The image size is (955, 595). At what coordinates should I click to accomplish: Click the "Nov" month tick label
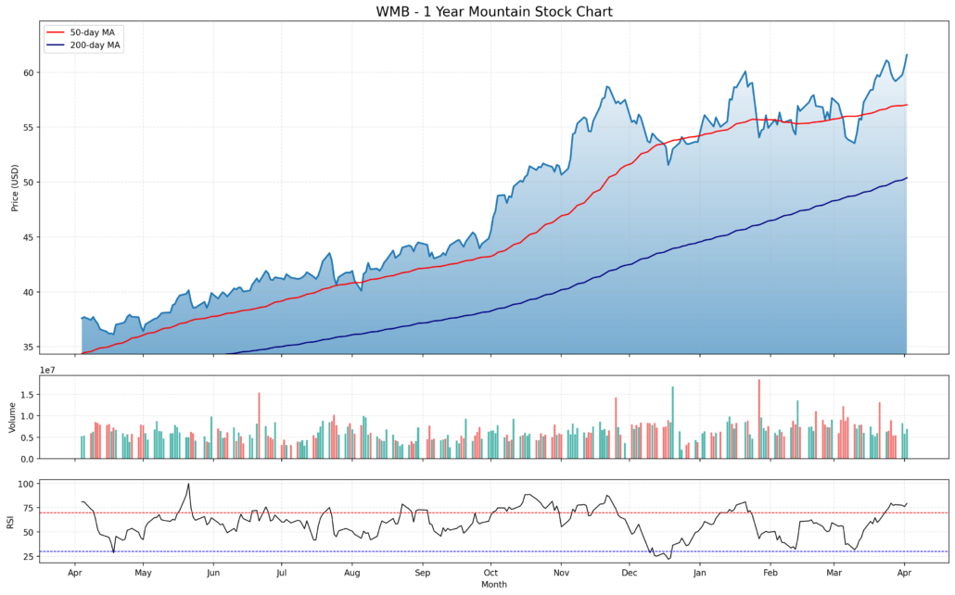point(562,573)
